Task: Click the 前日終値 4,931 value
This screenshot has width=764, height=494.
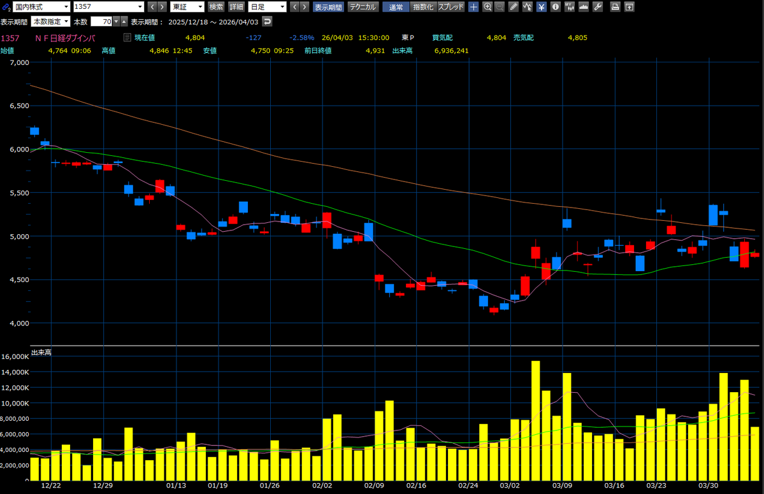Action: click(x=375, y=51)
